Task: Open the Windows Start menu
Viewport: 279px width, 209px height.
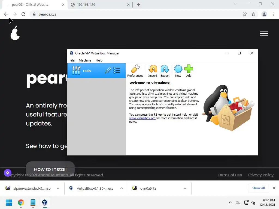Action: click(x=9, y=202)
